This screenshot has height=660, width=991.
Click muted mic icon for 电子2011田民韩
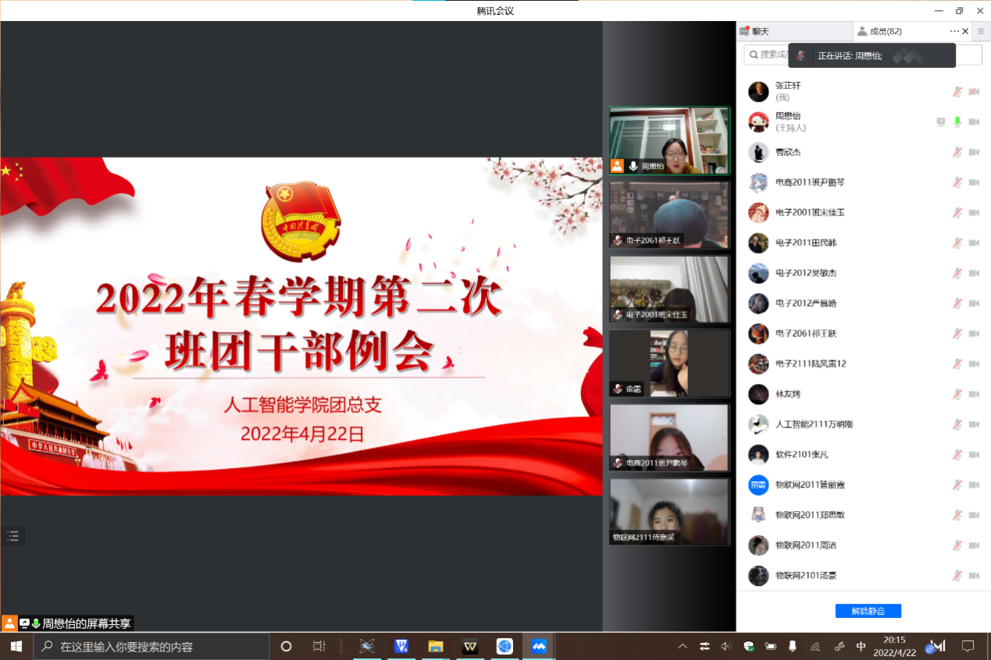point(957,243)
